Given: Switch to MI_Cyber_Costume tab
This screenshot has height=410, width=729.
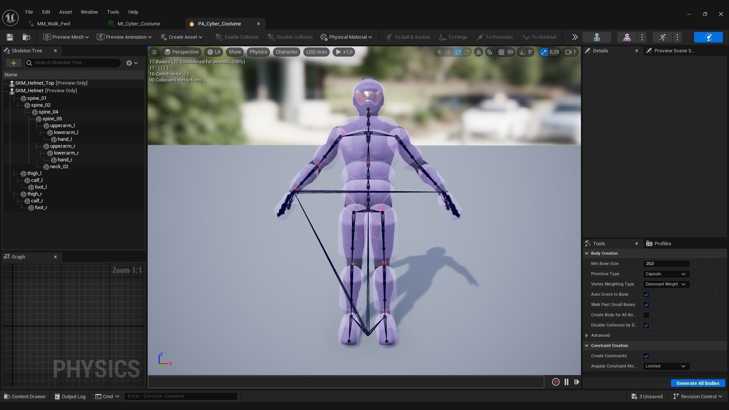Looking at the screenshot, I should click(x=139, y=24).
